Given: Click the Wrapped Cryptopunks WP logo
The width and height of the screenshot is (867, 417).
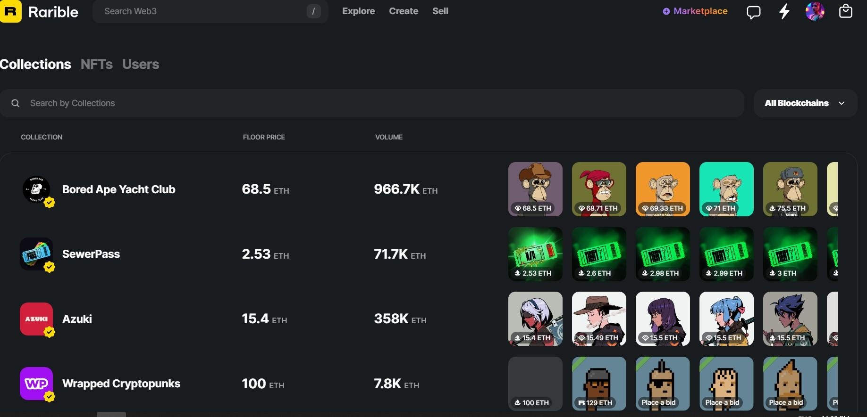Looking at the screenshot, I should pos(36,384).
